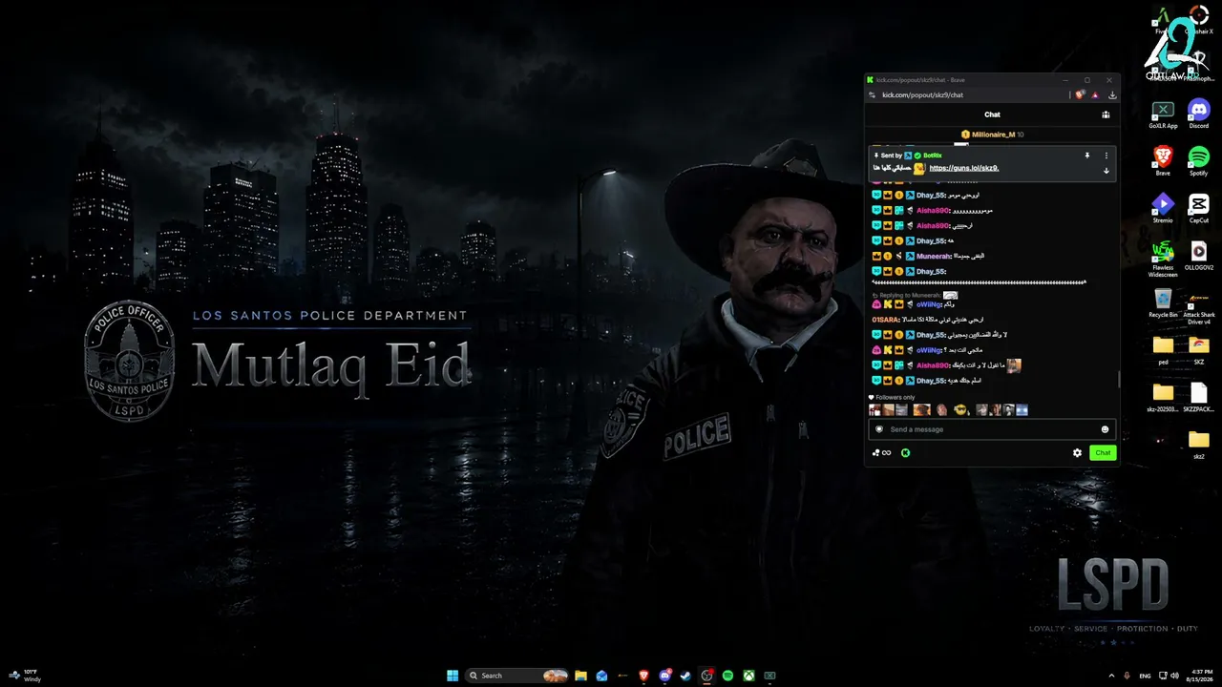The width and height of the screenshot is (1222, 687).
Task: Select the Recycle Bin icon
Action: (1163, 303)
